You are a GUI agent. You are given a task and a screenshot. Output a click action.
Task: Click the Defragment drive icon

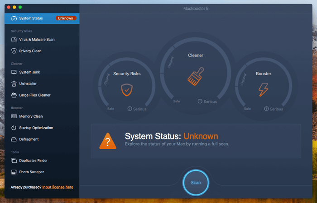point(14,139)
